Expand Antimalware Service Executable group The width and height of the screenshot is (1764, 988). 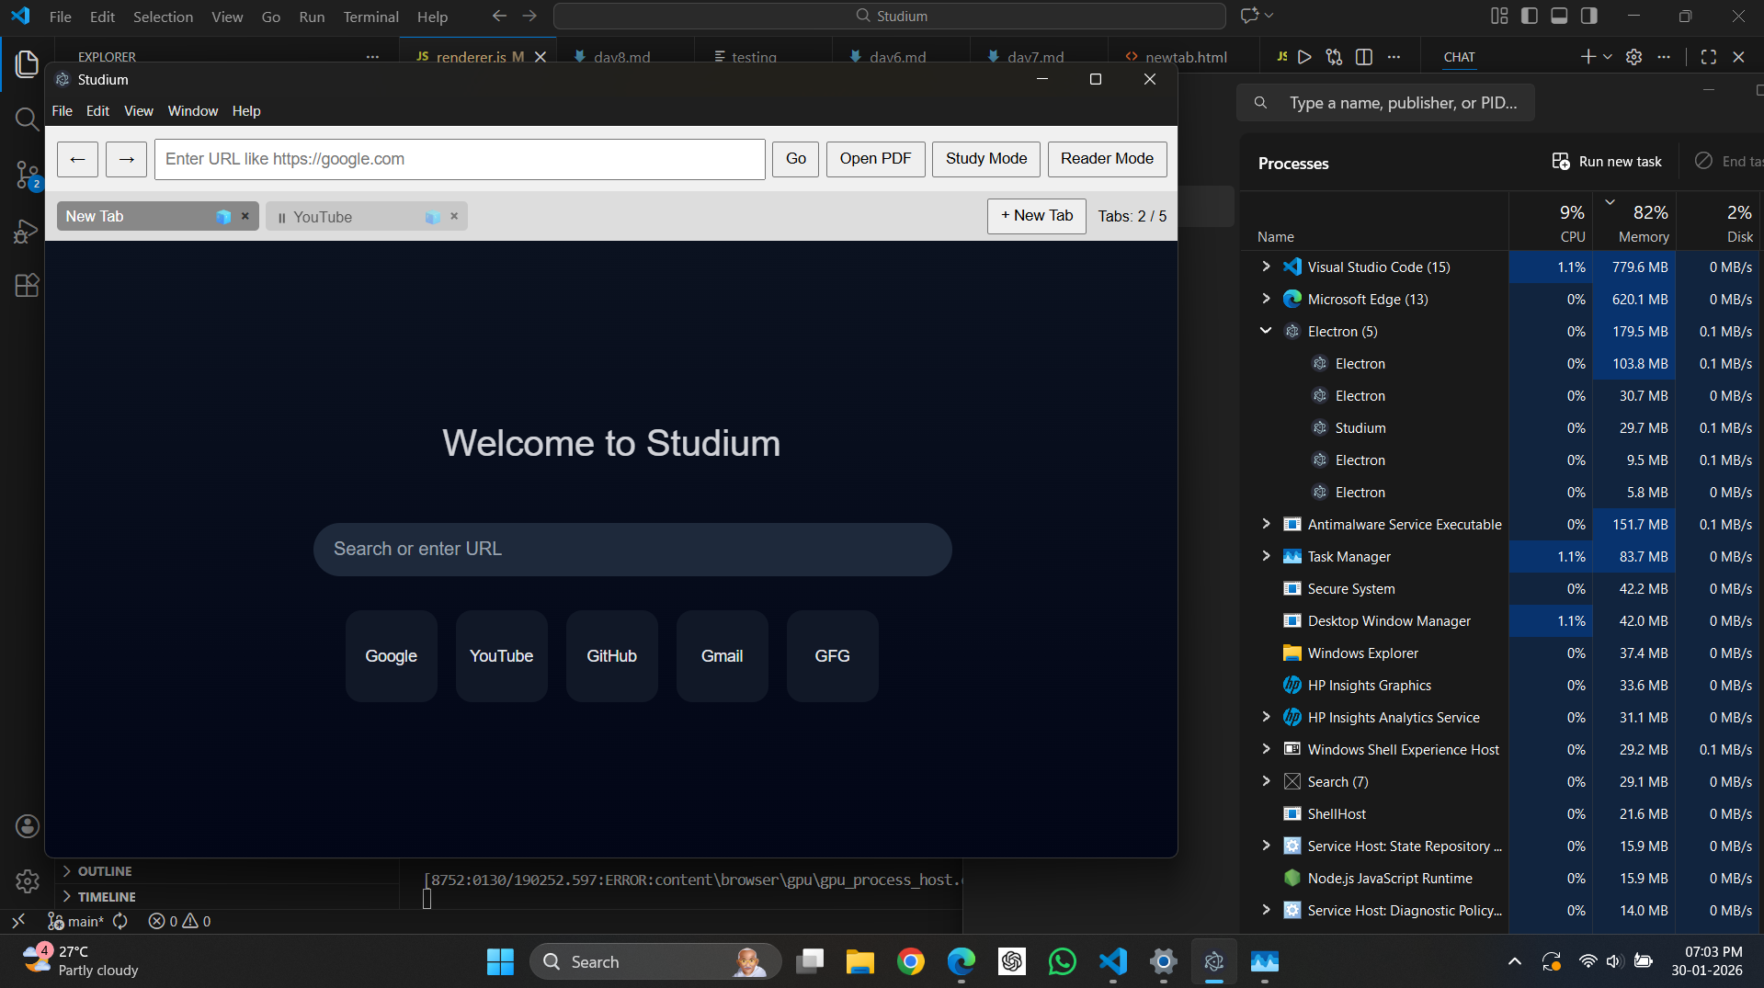(1266, 524)
